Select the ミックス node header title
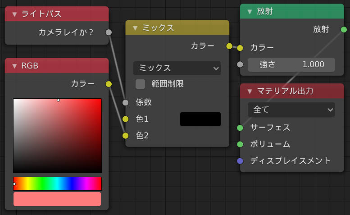350x215 pixels. [158, 28]
